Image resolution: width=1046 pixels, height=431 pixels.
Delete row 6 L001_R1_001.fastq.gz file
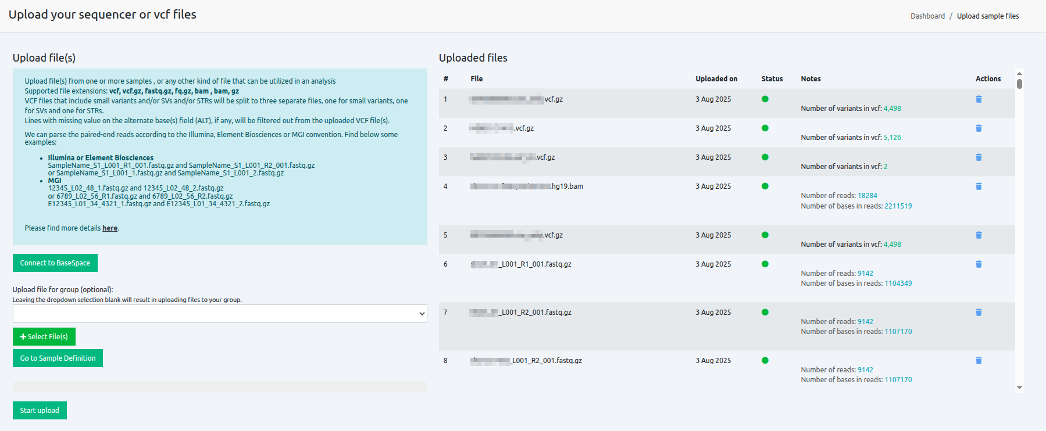pyautogui.click(x=979, y=264)
